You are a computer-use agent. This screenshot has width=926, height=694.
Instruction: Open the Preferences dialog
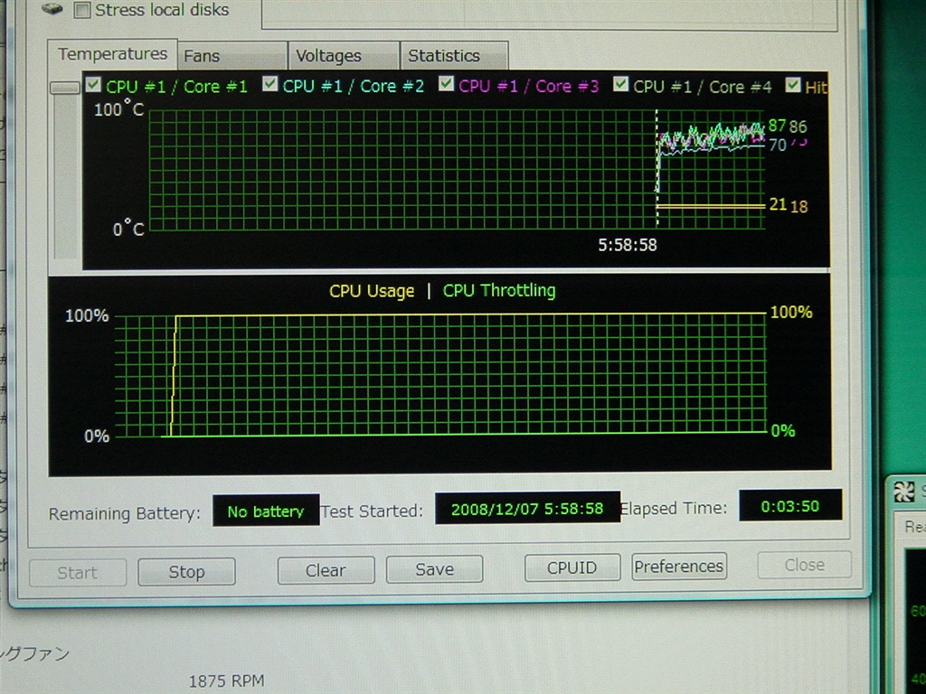678,566
